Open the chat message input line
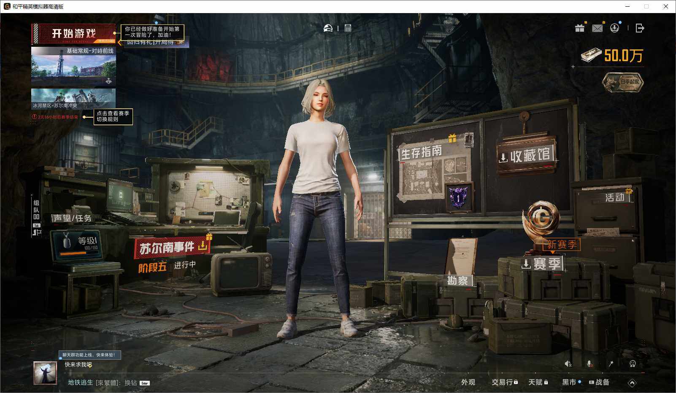The image size is (676, 393). pos(108,383)
